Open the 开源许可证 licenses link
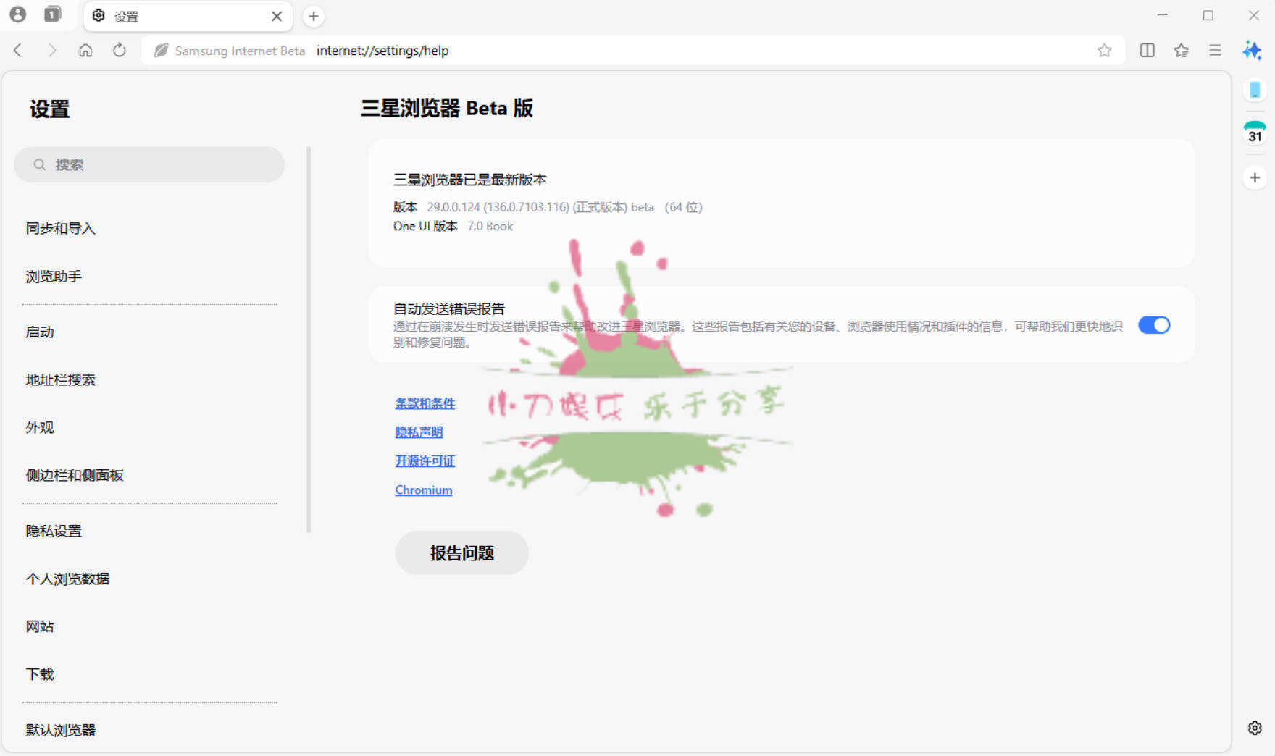Image resolution: width=1275 pixels, height=756 pixels. coord(425,461)
